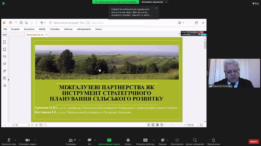The height and width of the screenshot is (146, 261).
Task: Switch to the Start tab
Action: coord(5,34)
